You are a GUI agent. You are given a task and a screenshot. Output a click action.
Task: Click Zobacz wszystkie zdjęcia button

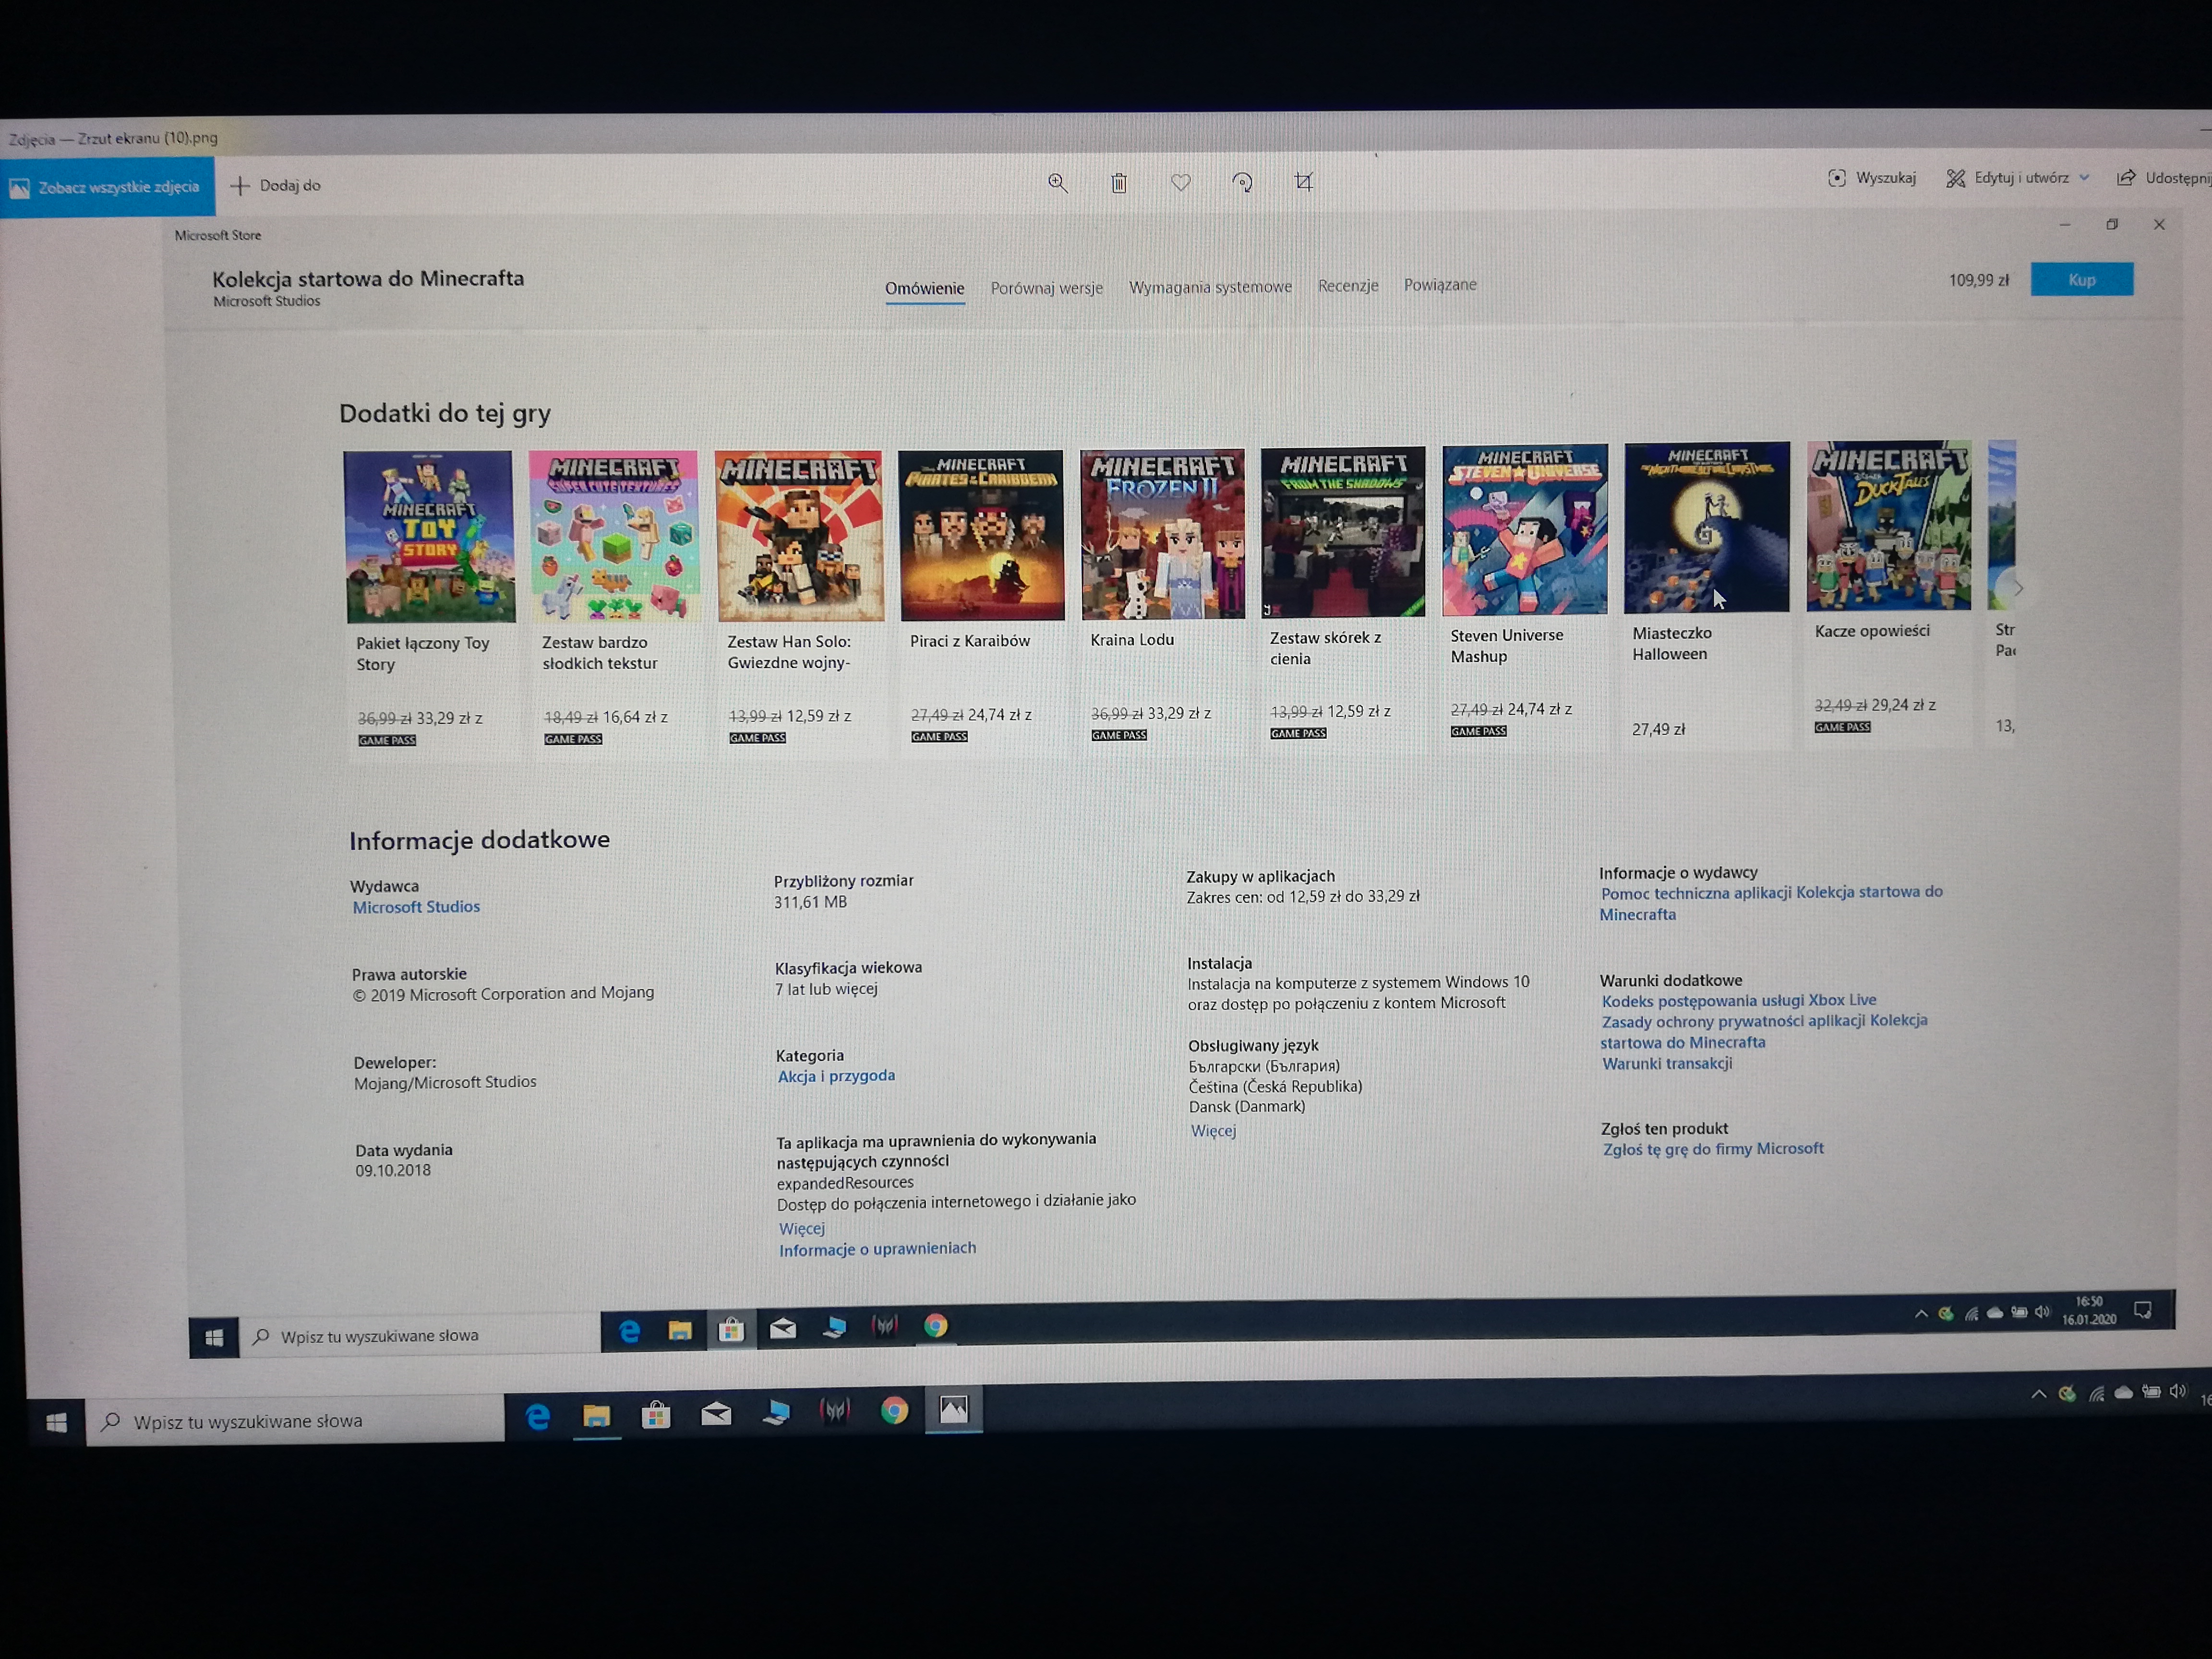pyautogui.click(x=107, y=187)
